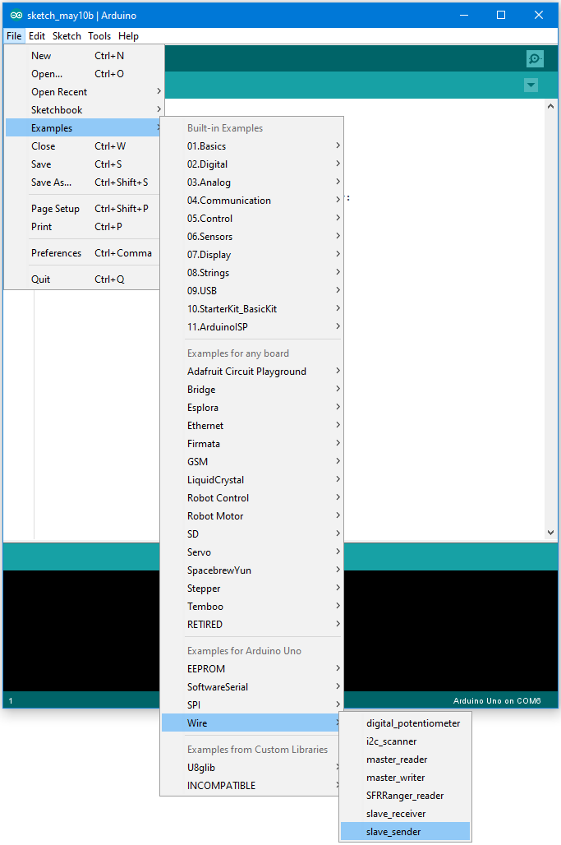The width and height of the screenshot is (561, 845).
Task: Click the Arduino logo in title bar
Action: coord(16,15)
